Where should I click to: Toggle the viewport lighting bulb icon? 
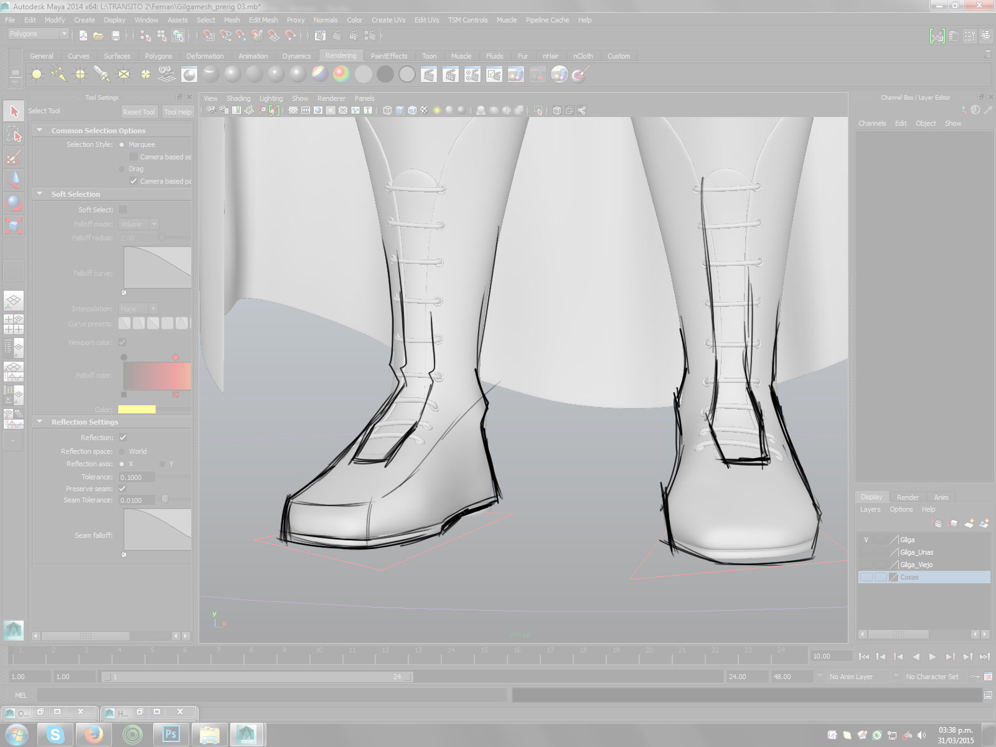point(437,110)
